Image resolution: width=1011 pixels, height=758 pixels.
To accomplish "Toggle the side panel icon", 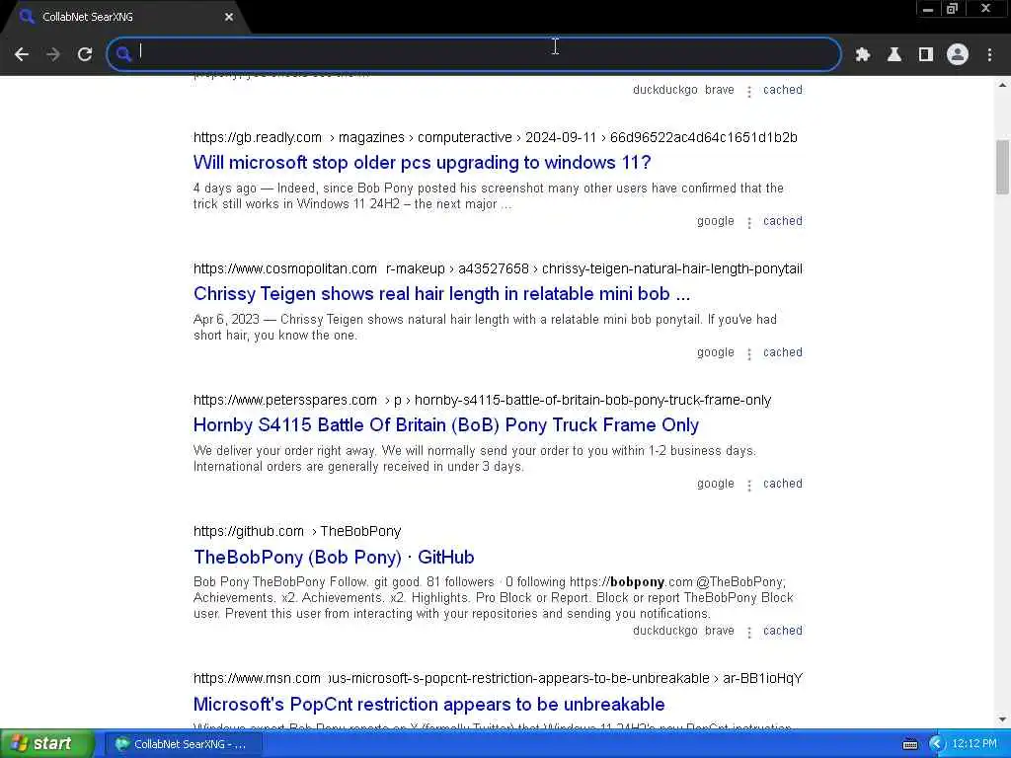I will pyautogui.click(x=926, y=55).
